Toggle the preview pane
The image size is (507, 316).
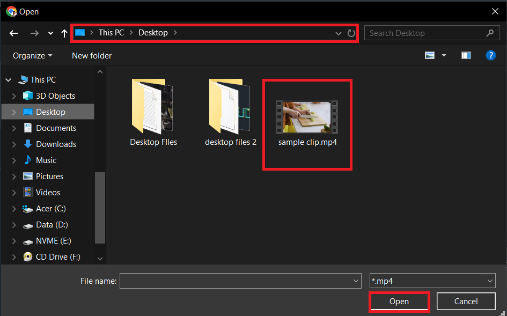click(x=466, y=55)
